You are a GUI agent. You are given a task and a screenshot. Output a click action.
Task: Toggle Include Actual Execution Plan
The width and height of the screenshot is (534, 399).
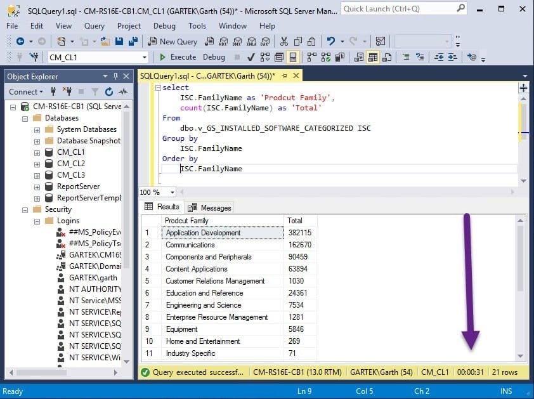(311, 57)
